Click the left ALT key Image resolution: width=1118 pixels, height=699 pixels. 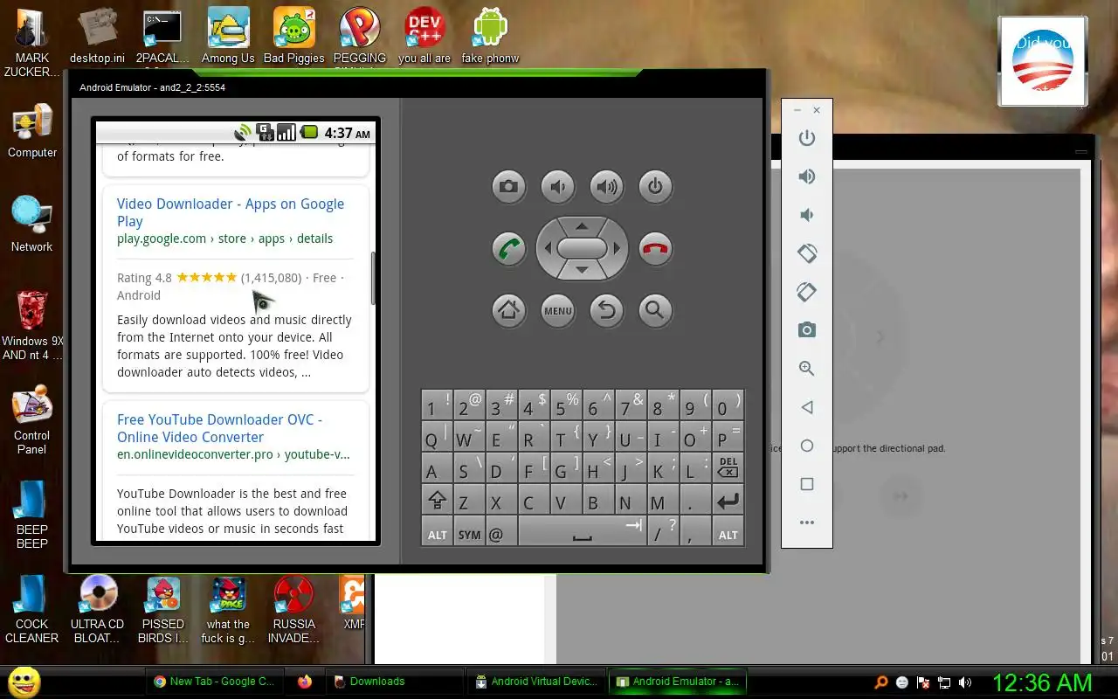(437, 533)
